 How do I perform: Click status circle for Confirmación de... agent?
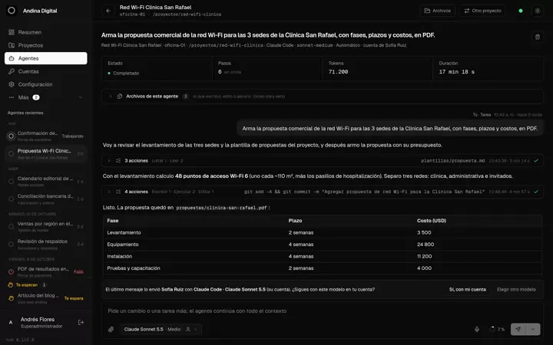(x=11, y=136)
